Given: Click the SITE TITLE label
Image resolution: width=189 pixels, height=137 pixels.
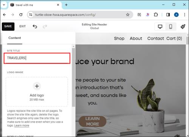Looking at the screenshot, I should (x=13, y=51).
